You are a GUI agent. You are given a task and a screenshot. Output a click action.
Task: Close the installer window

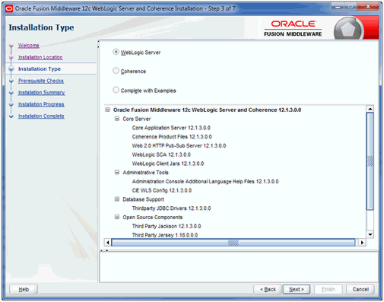click(368, 7)
